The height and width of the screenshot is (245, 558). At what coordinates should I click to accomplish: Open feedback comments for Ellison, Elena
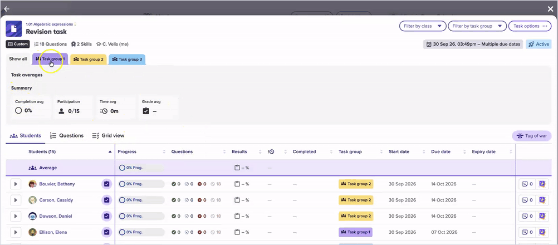click(527, 232)
